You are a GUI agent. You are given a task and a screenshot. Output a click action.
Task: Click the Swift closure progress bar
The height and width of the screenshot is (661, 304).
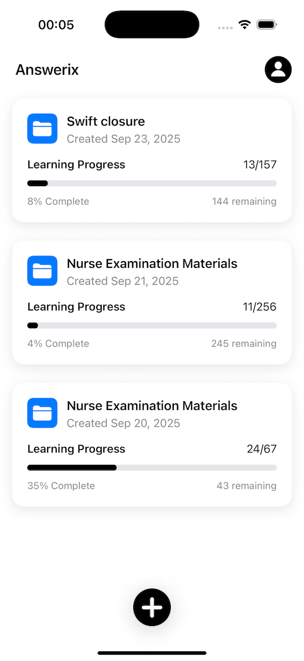[151, 183]
